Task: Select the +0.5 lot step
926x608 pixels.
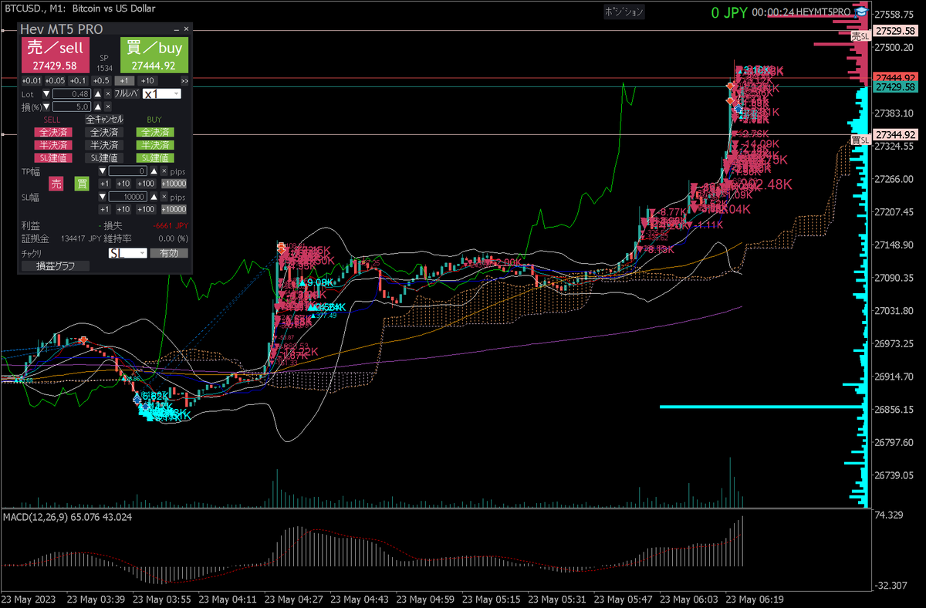Action: pos(101,81)
